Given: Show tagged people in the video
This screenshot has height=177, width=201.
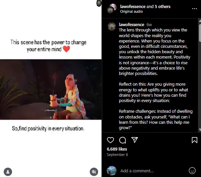Looking at the screenshot, I should point(7,172).
